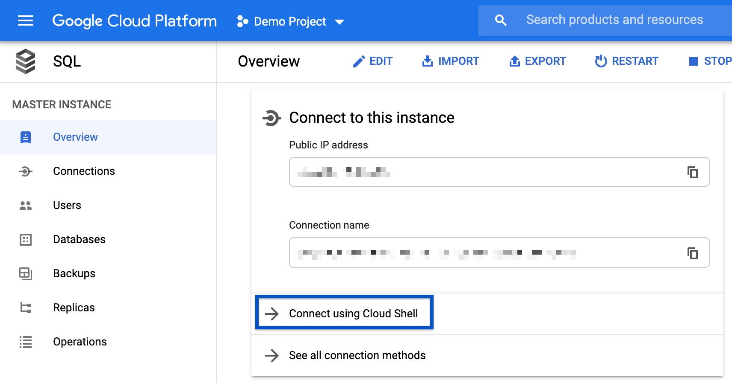Click the Connect to this instance heading

[x=372, y=118]
